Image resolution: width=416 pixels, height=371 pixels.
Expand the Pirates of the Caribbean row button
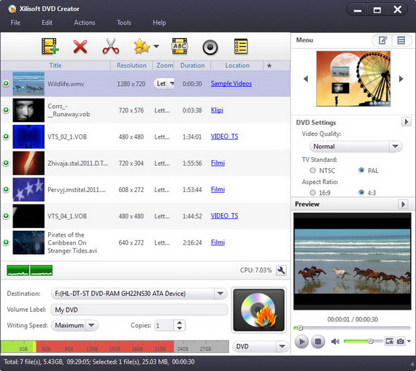tap(6, 242)
